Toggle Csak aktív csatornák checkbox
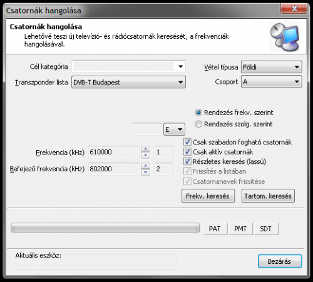Image resolution: width=313 pixels, height=282 pixels. pos(187,151)
